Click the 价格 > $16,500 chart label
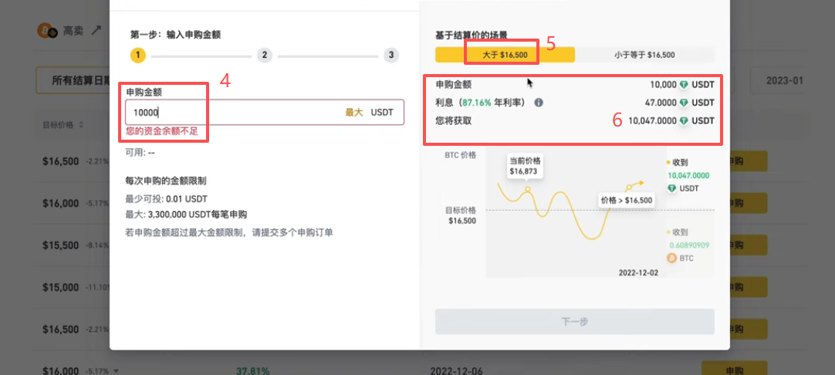Viewport: 835px width, 375px height. pyautogui.click(x=626, y=201)
